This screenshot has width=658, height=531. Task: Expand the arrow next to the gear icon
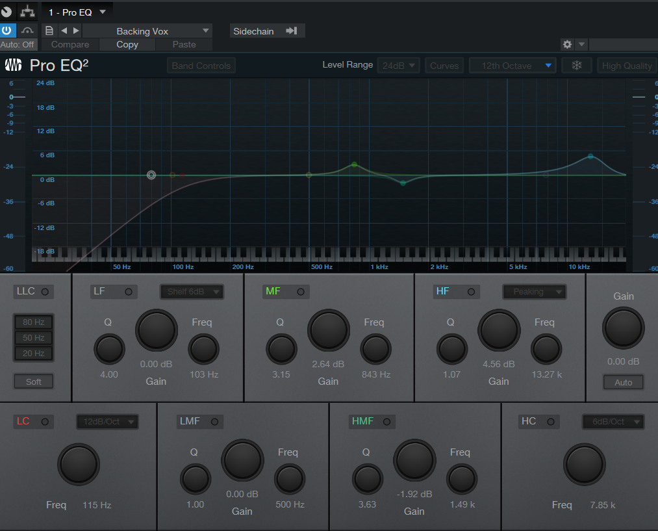[581, 44]
